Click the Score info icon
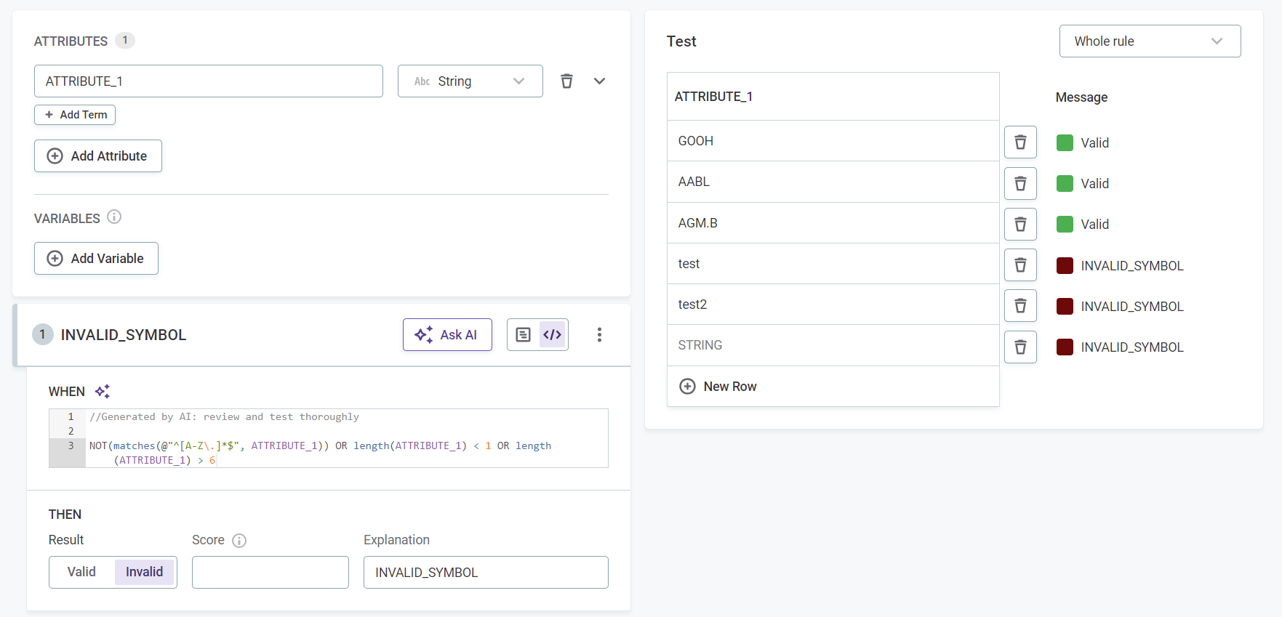 pyautogui.click(x=239, y=541)
